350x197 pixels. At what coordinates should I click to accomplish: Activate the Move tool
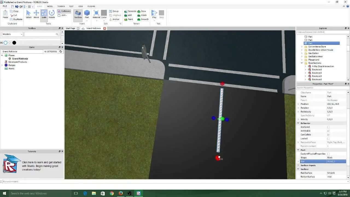(x=36, y=14)
